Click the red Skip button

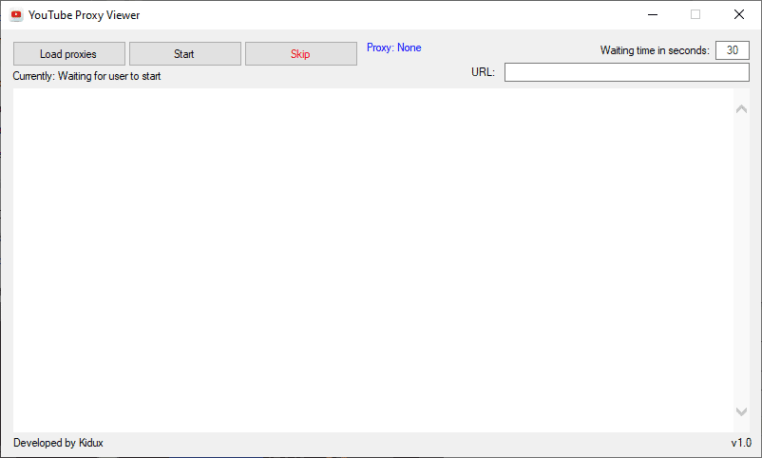(x=301, y=54)
